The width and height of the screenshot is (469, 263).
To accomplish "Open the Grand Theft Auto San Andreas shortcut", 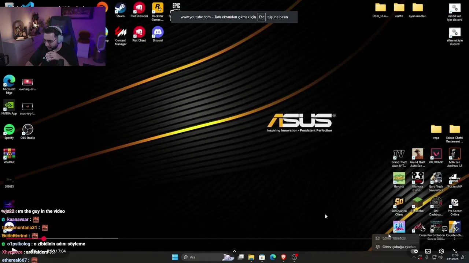I will [417, 158].
